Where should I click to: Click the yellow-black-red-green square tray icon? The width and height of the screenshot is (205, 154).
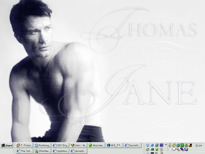tap(191, 145)
